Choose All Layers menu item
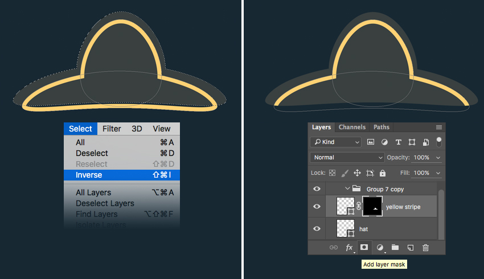 122,192
